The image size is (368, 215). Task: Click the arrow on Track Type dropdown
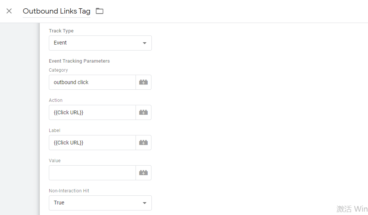(145, 43)
